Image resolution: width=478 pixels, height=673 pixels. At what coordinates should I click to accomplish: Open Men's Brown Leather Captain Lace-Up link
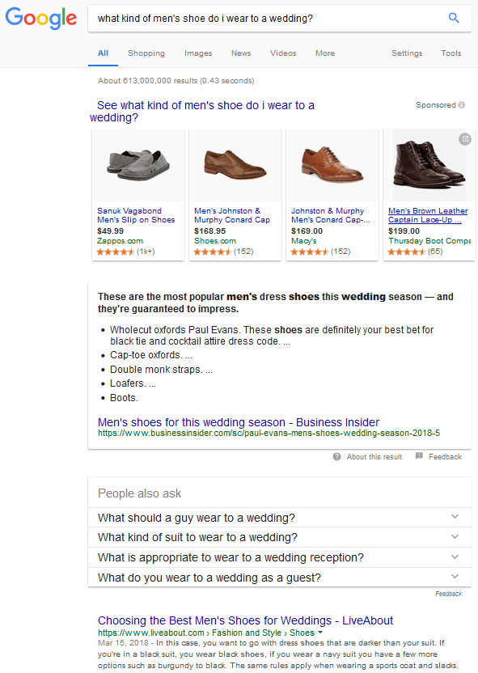click(x=428, y=215)
